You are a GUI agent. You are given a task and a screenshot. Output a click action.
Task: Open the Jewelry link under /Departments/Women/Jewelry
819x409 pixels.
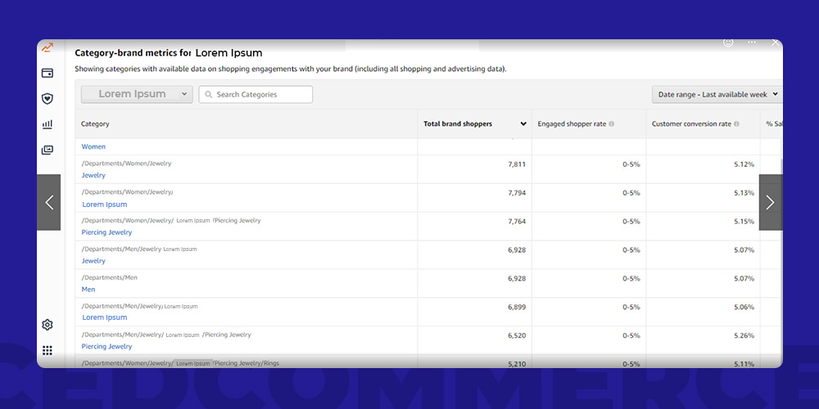[x=93, y=175]
